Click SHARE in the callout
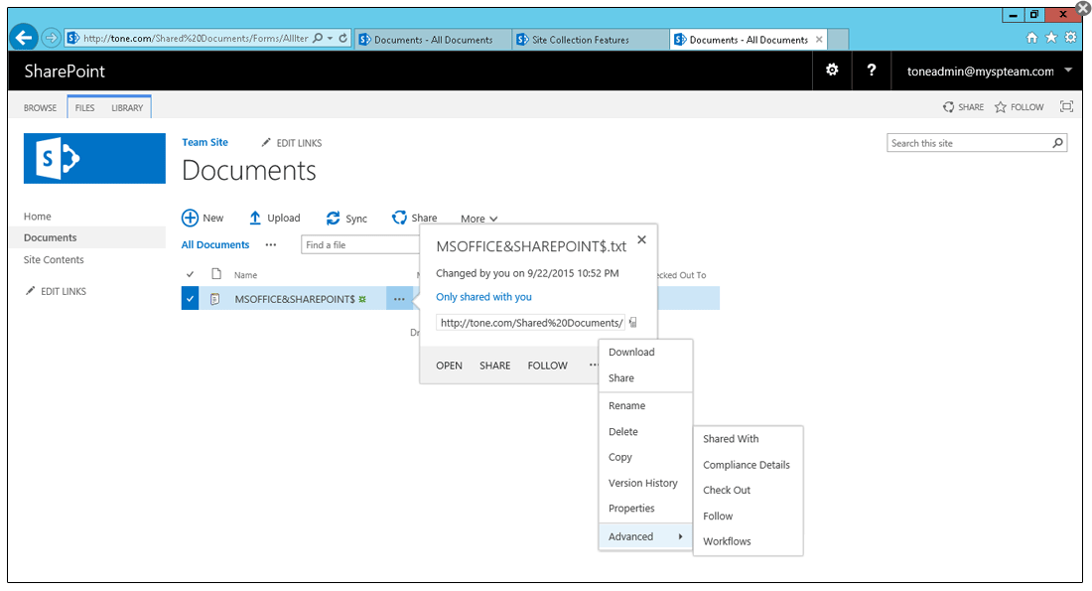 (x=494, y=366)
